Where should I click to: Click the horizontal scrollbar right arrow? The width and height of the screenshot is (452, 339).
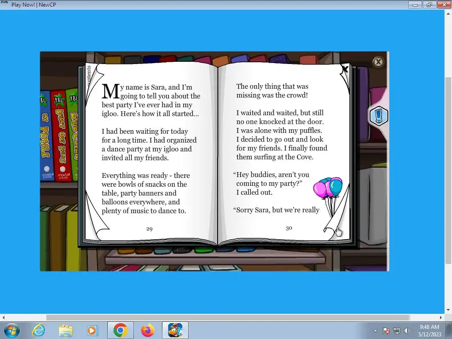coord(441,317)
